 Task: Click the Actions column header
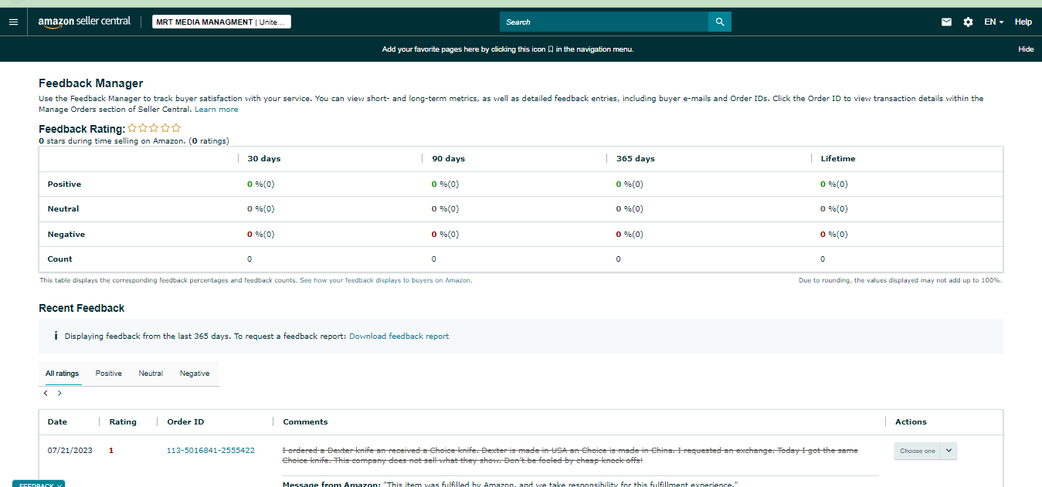(x=911, y=422)
